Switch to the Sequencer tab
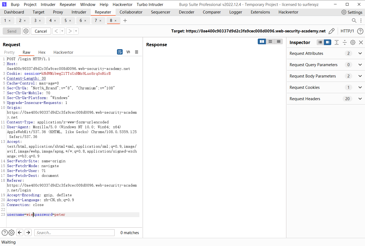Screen dimensions: 365x246 [x=160, y=12]
